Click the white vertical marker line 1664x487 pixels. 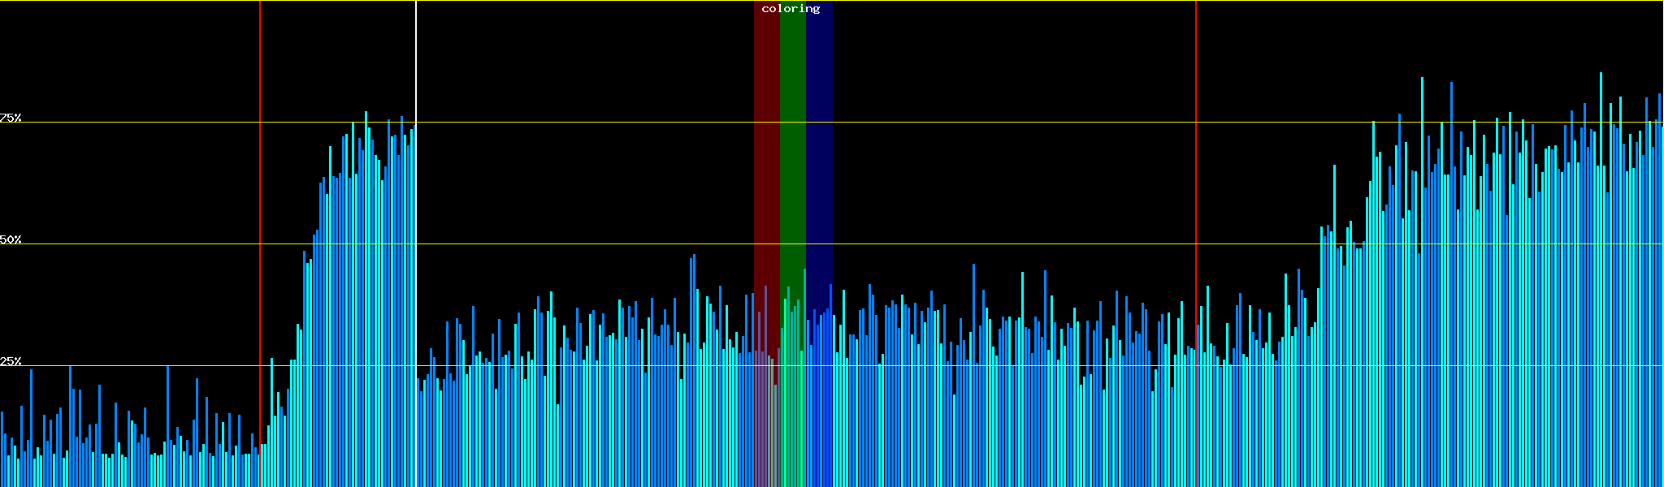coord(416,65)
